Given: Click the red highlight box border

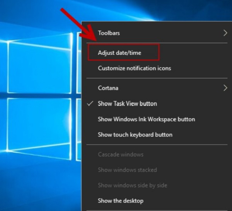Looking at the screenshot, I should (123, 44).
